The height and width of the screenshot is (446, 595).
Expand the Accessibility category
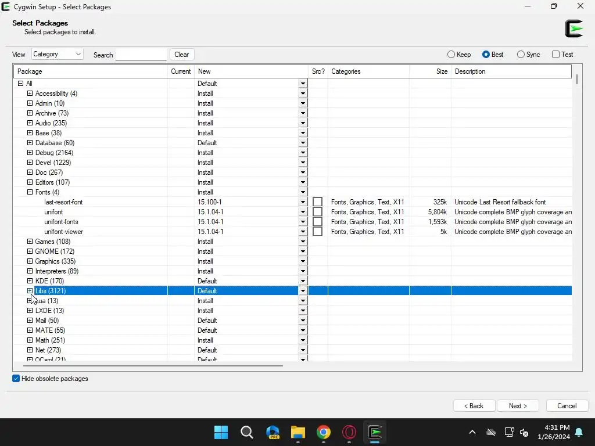tap(30, 93)
